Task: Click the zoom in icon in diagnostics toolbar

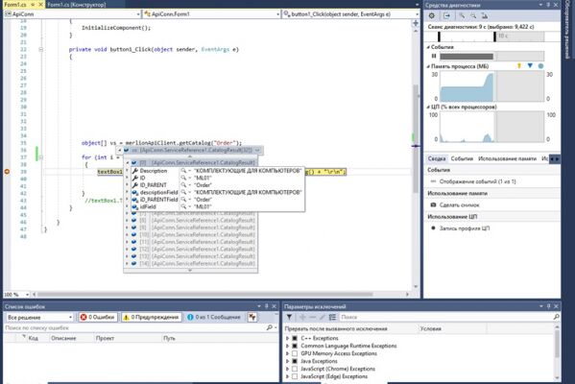Action: (462, 15)
